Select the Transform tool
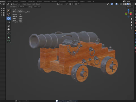Viewport: 136px width, 102px height. pos(8,29)
